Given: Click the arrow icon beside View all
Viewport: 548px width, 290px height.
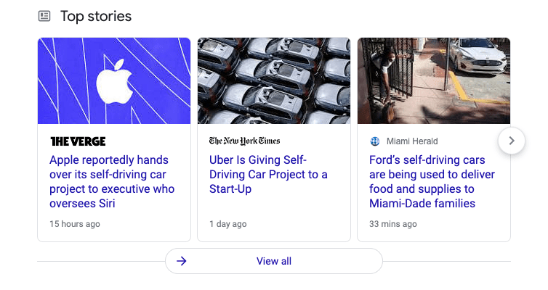Looking at the screenshot, I should click(x=182, y=261).
